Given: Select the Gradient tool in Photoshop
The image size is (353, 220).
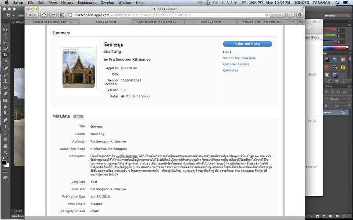Looking at the screenshot, I should (x=6, y=100).
